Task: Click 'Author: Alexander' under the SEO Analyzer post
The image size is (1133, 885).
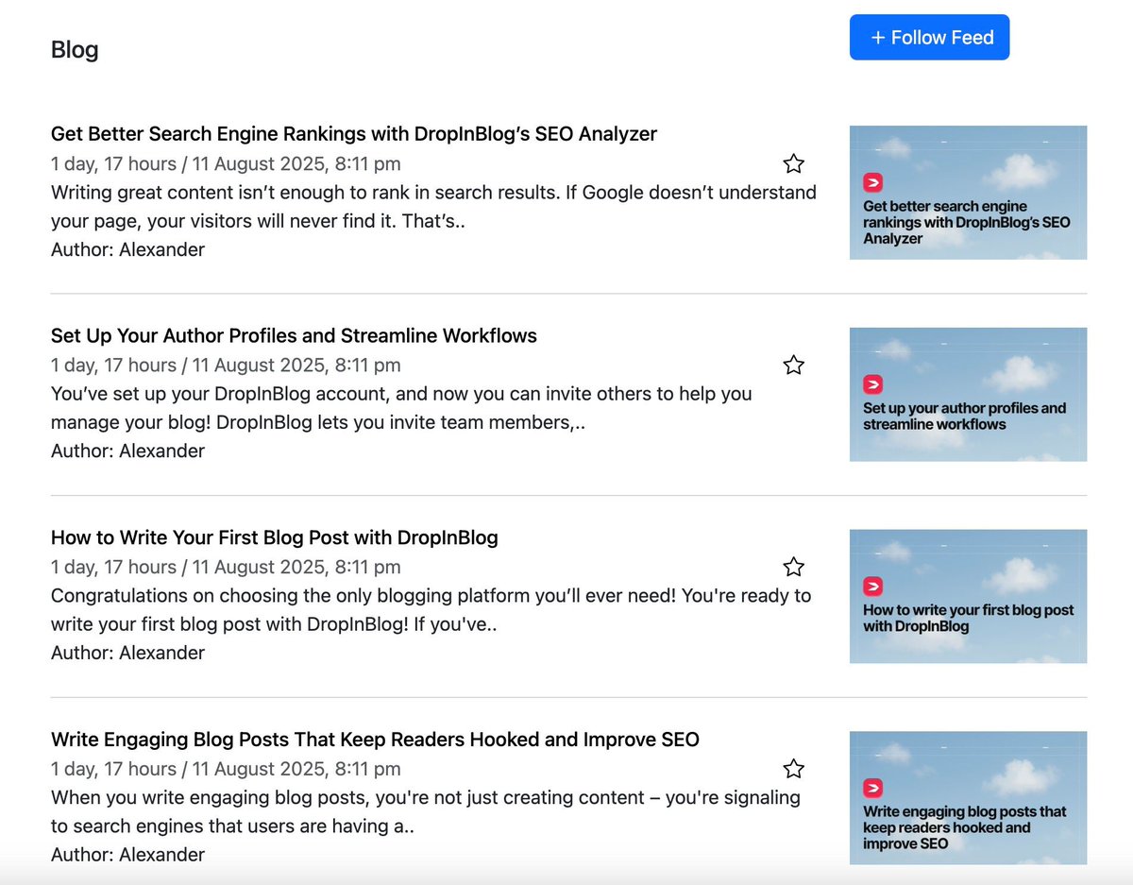Action: click(x=127, y=250)
